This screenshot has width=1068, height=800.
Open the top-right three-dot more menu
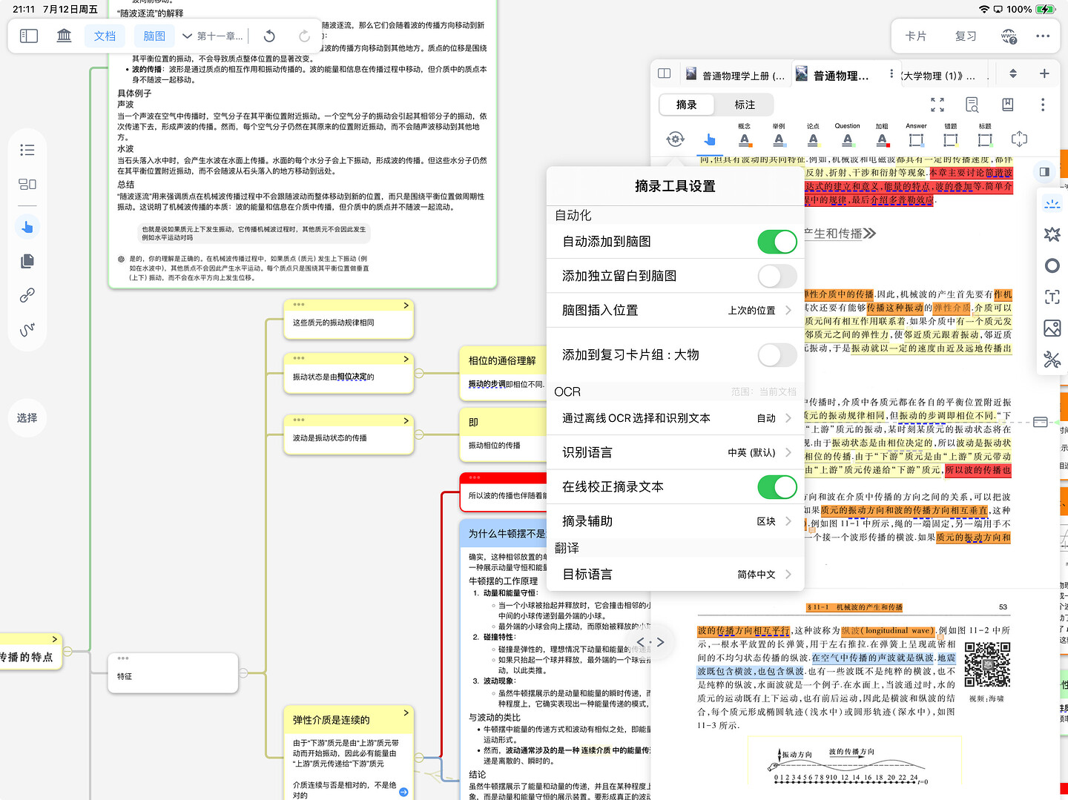[x=1043, y=36]
